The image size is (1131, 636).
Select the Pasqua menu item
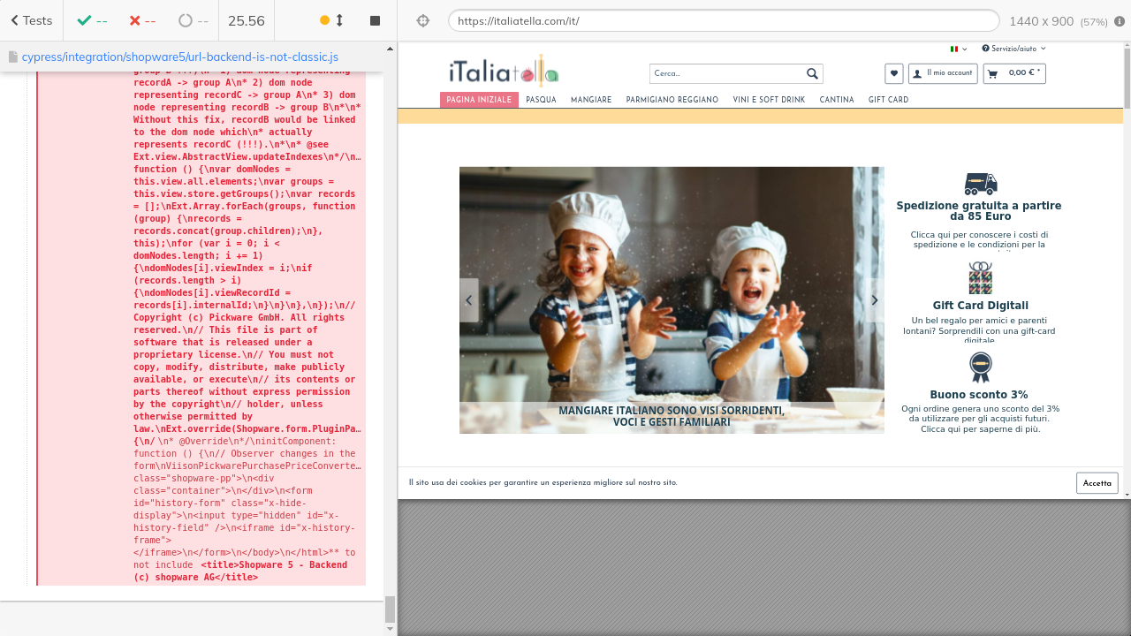click(541, 100)
